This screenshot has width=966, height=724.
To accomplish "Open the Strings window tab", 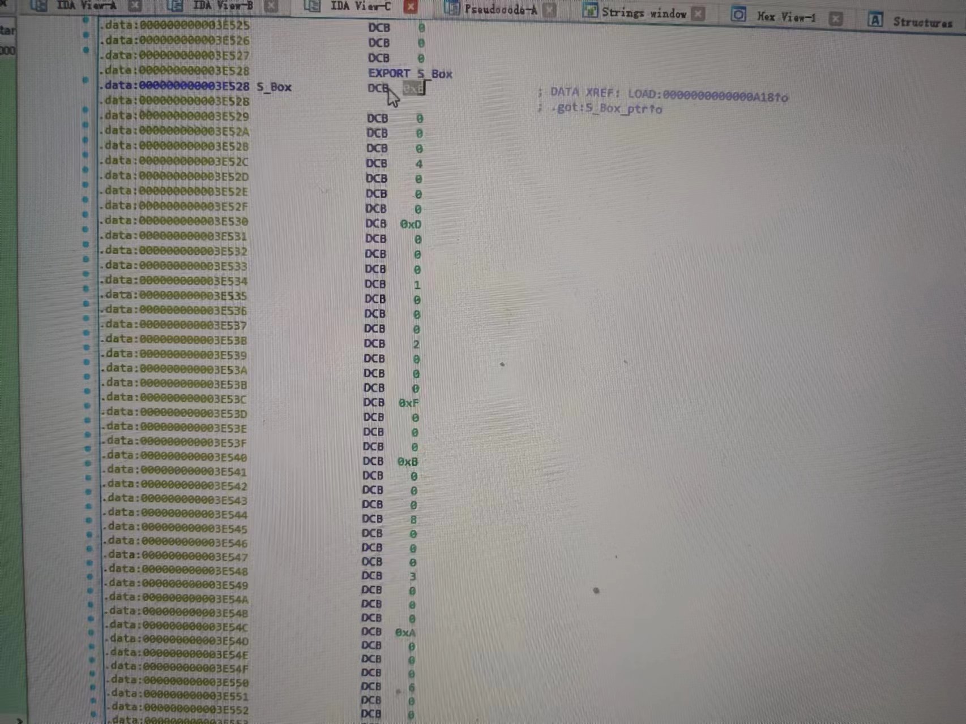I will point(644,12).
